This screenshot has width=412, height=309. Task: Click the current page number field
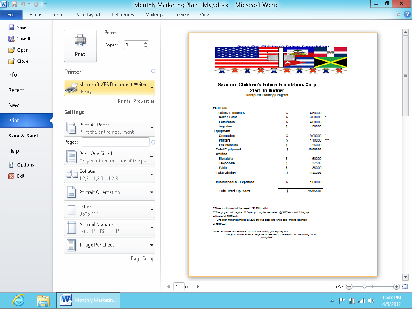tap(179, 286)
